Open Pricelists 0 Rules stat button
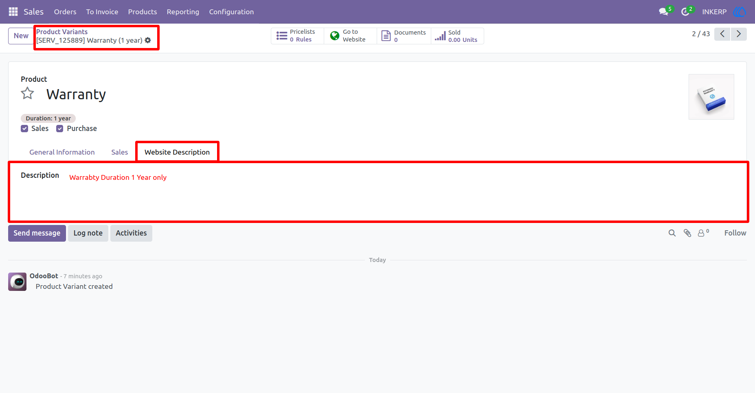The image size is (755, 393). (x=297, y=36)
